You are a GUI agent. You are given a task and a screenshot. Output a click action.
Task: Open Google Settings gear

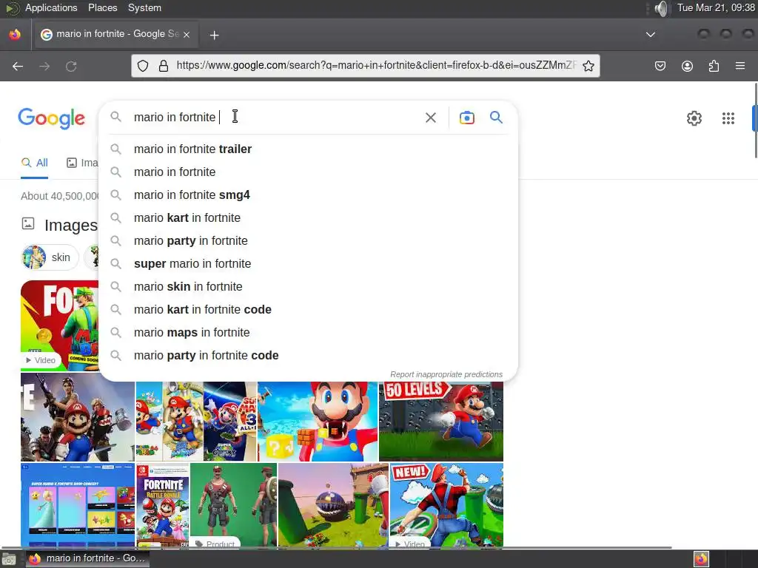(694, 118)
